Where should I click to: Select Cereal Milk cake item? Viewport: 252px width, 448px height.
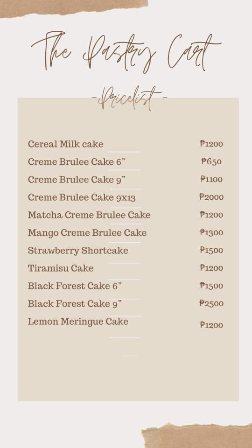coord(65,144)
